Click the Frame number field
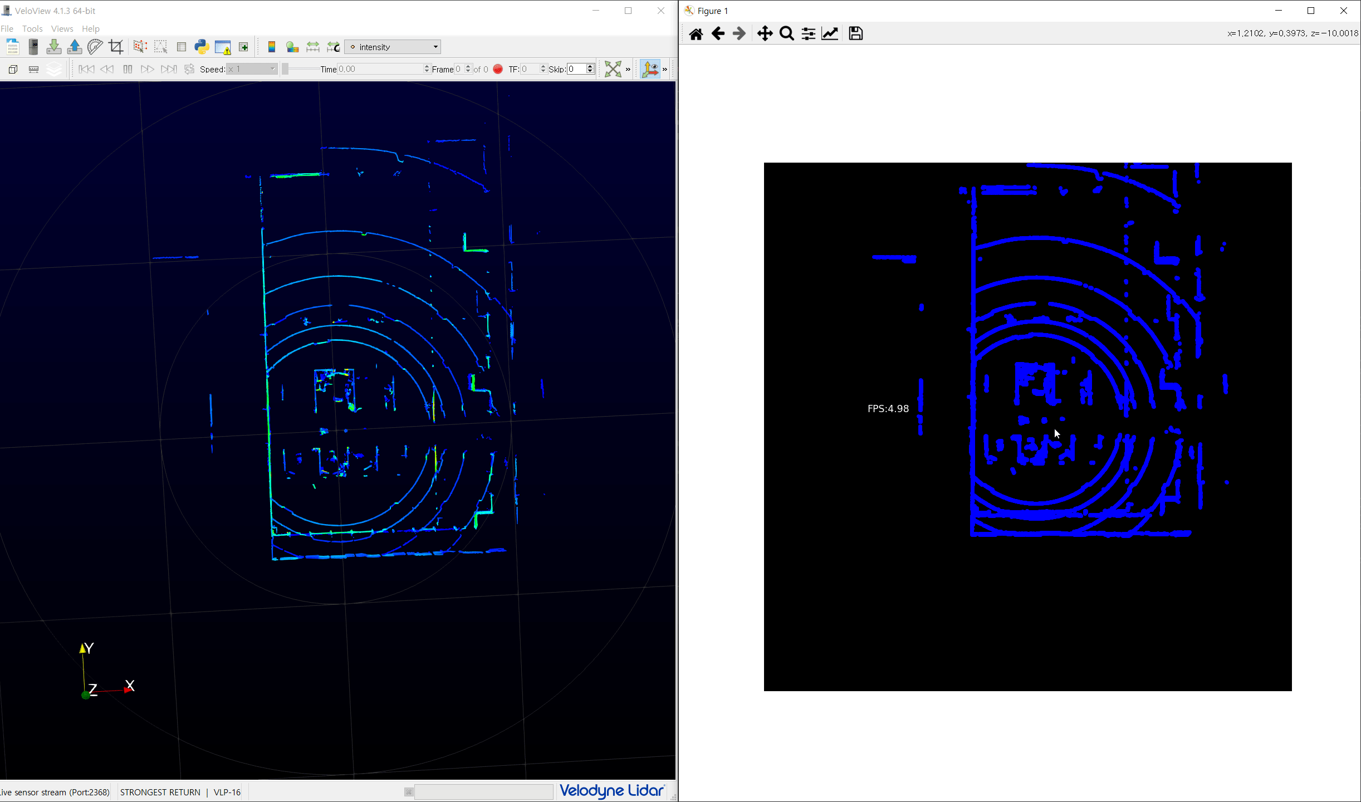Viewport: 1361px width, 802px height. pos(459,69)
